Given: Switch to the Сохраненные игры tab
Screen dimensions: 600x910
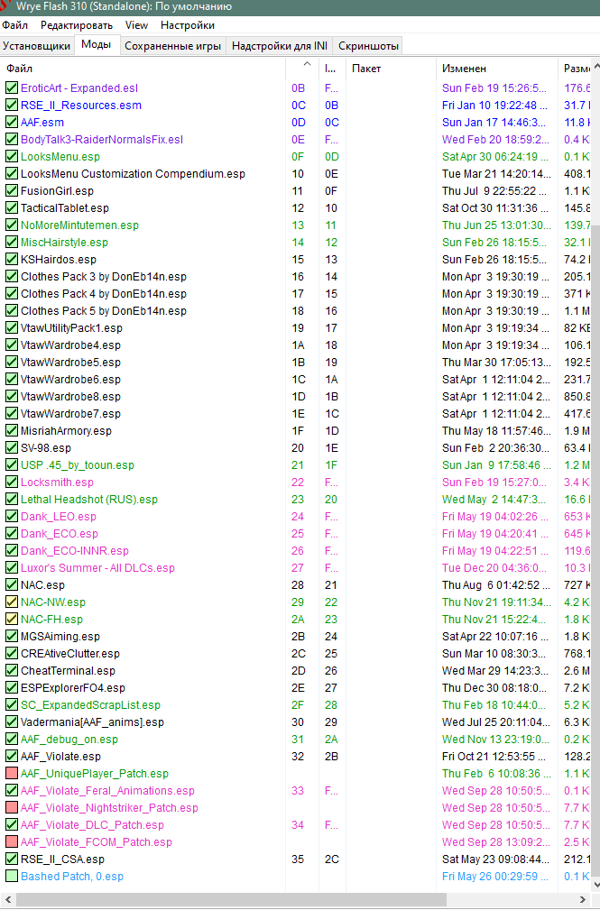Looking at the screenshot, I should pyautogui.click(x=173, y=46).
